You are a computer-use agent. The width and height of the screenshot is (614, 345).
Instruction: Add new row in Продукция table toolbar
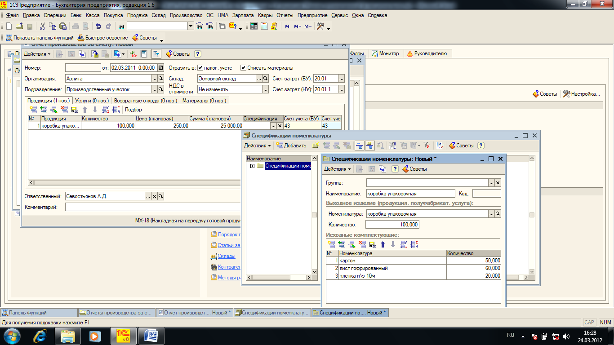coord(33,110)
